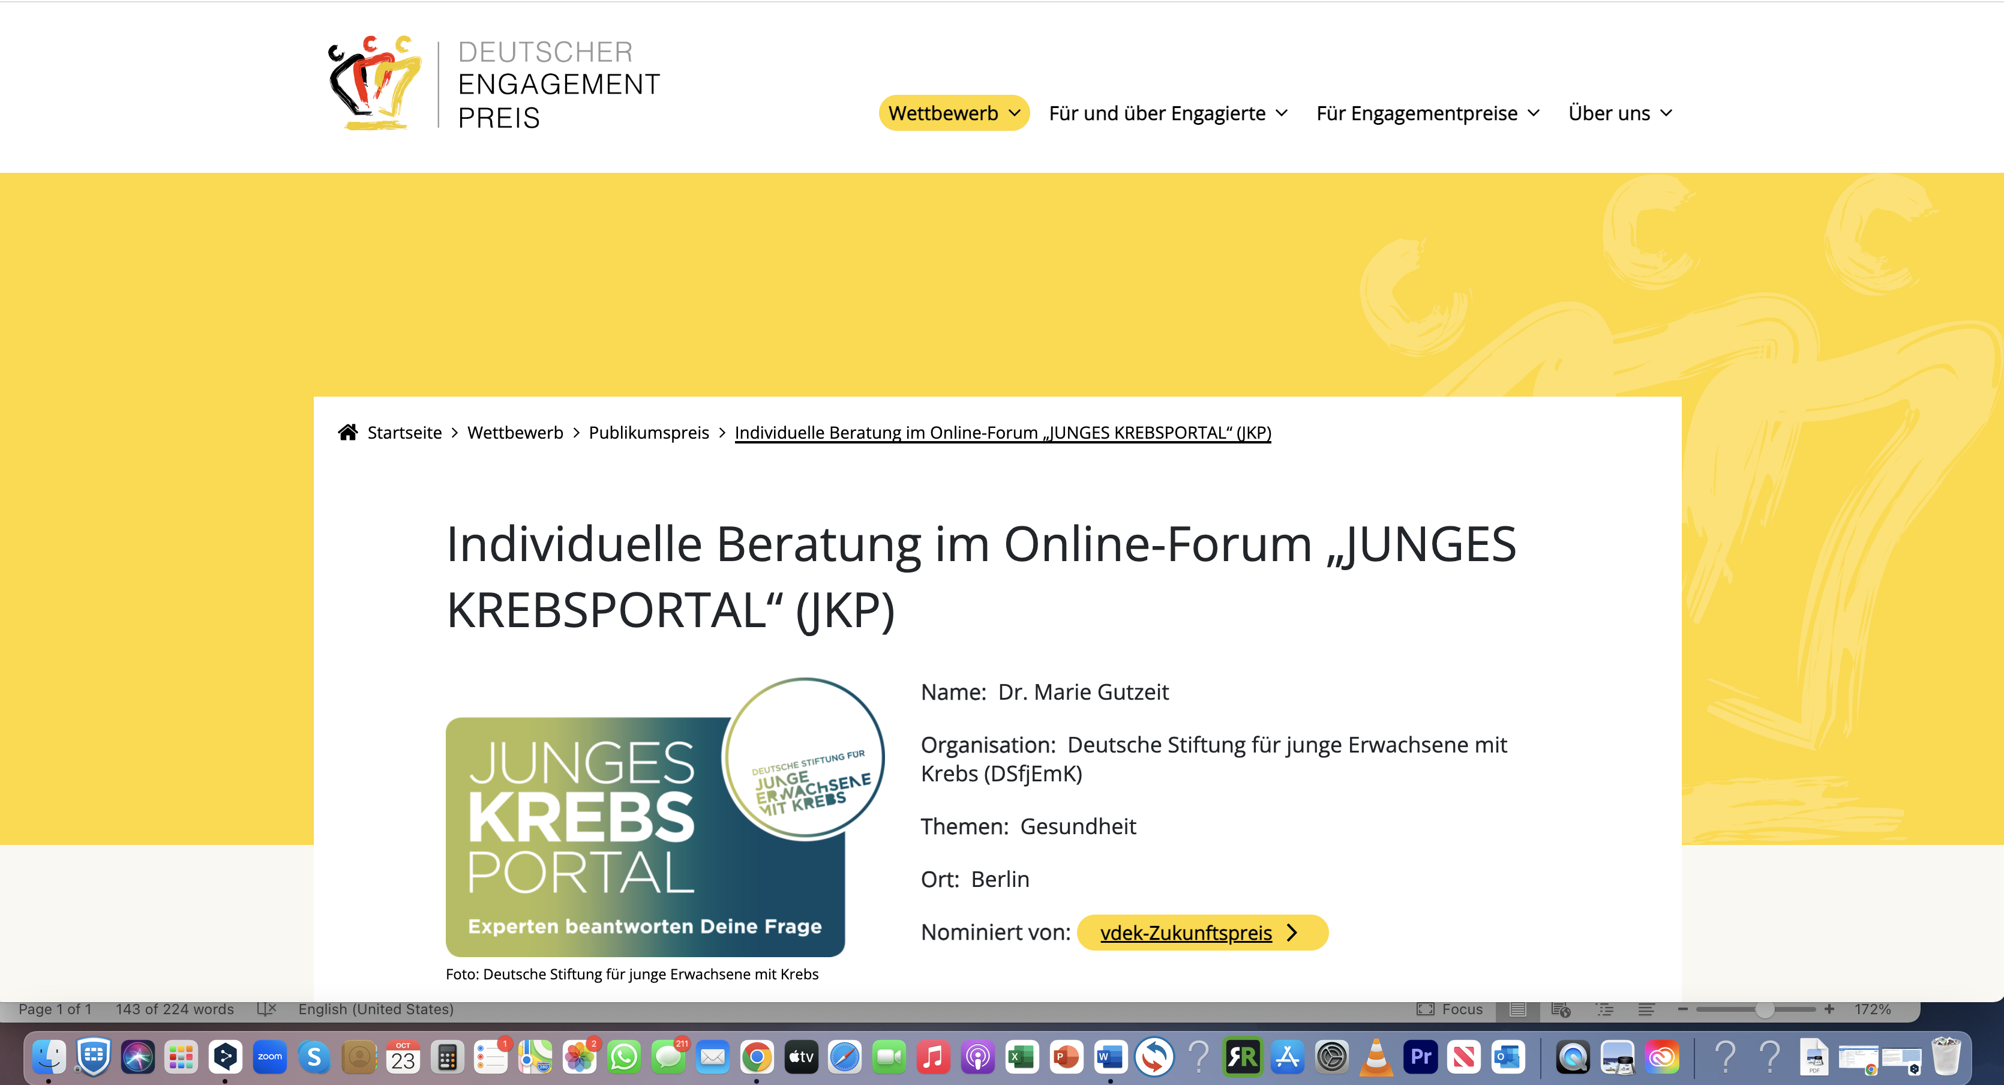The width and height of the screenshot is (2004, 1085).
Task: Open FaceTime in the dock
Action: point(889,1056)
